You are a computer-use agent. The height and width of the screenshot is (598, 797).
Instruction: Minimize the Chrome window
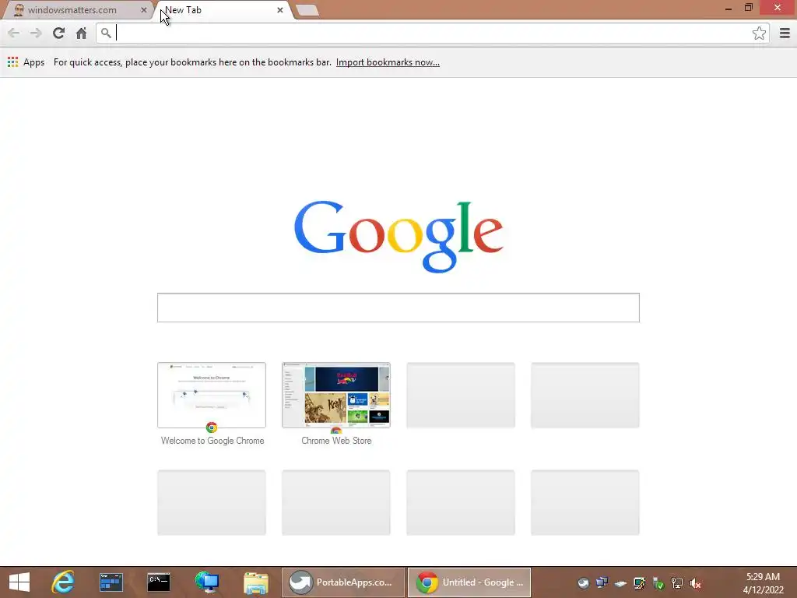pyautogui.click(x=729, y=8)
